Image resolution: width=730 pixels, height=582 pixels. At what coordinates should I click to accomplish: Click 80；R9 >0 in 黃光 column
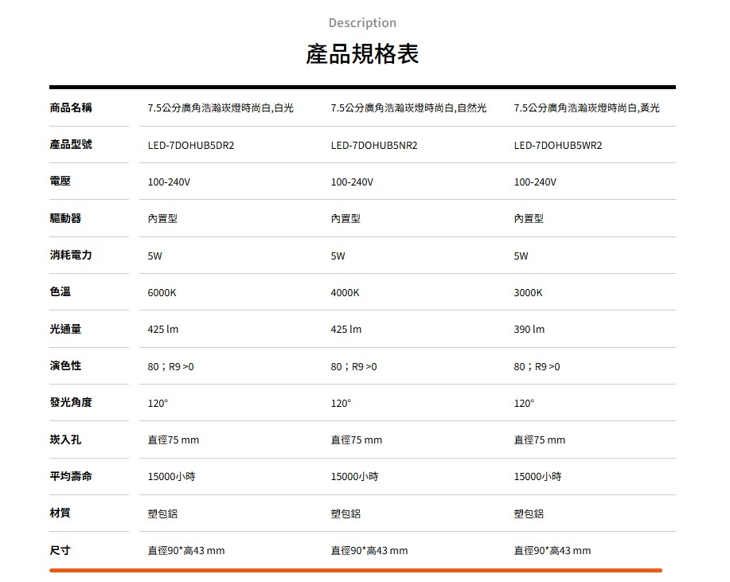[537, 367]
